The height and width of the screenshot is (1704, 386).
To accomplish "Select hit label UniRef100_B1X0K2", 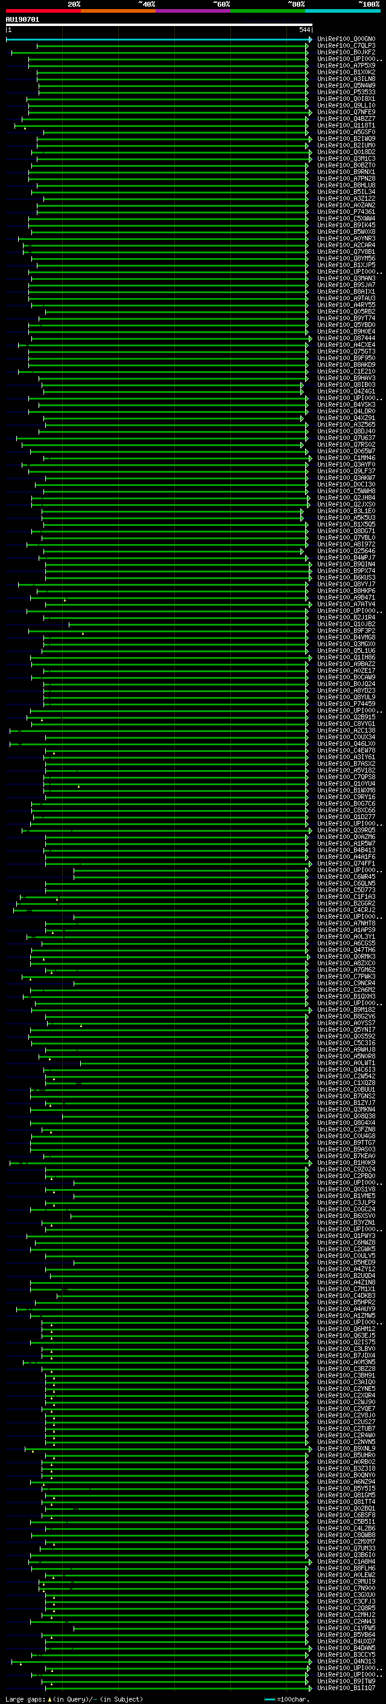I will pos(346,73).
